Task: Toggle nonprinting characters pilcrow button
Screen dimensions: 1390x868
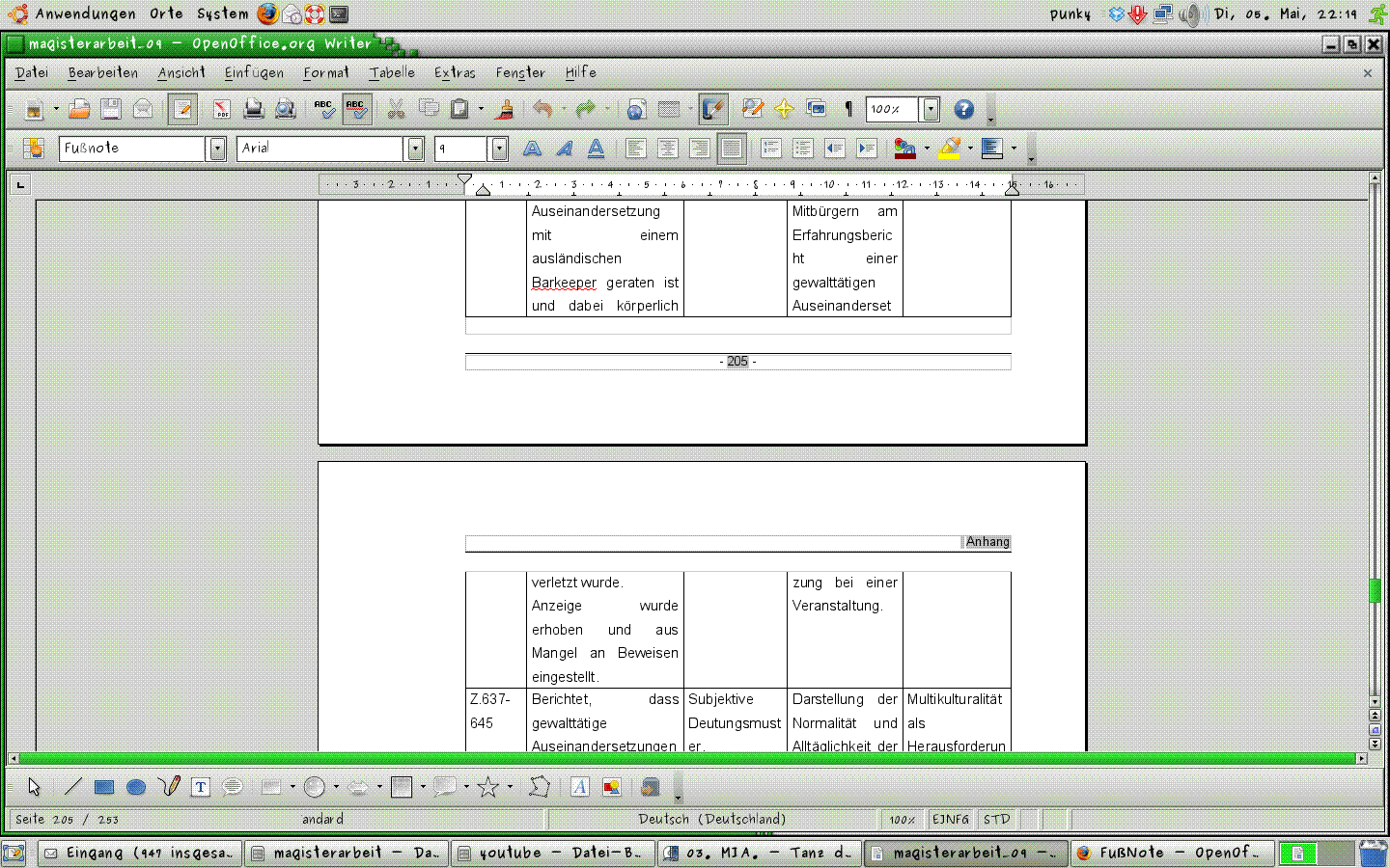Action: point(848,110)
